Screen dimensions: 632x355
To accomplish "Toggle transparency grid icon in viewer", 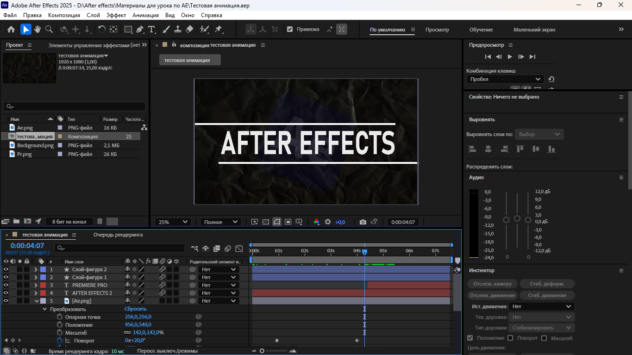I will click(x=265, y=222).
